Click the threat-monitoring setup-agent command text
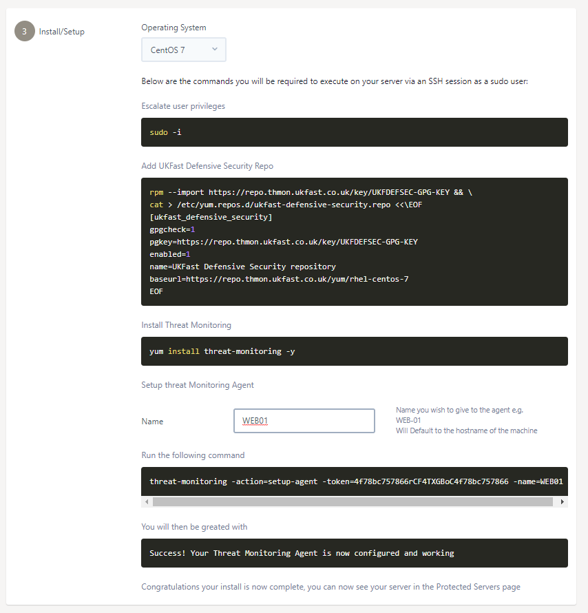 point(354,481)
